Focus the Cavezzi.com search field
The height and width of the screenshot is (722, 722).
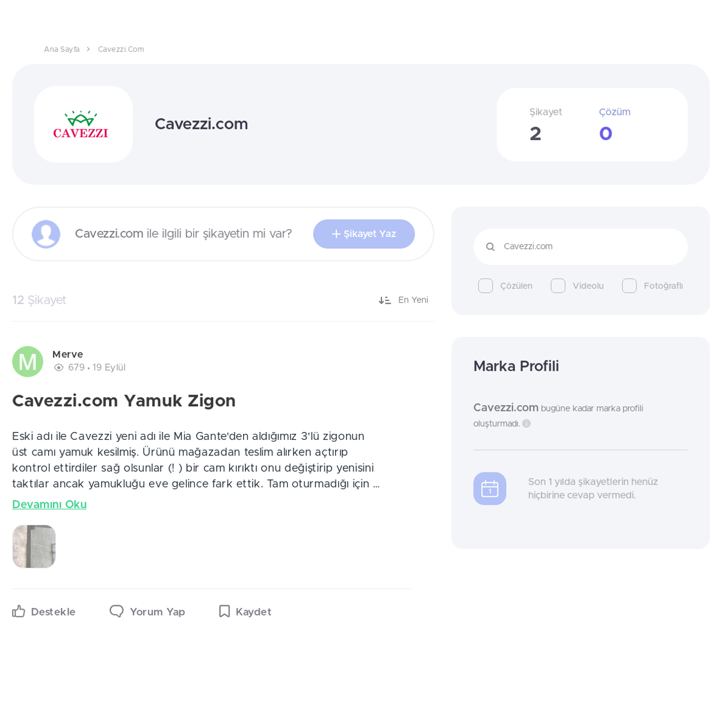coord(581,247)
